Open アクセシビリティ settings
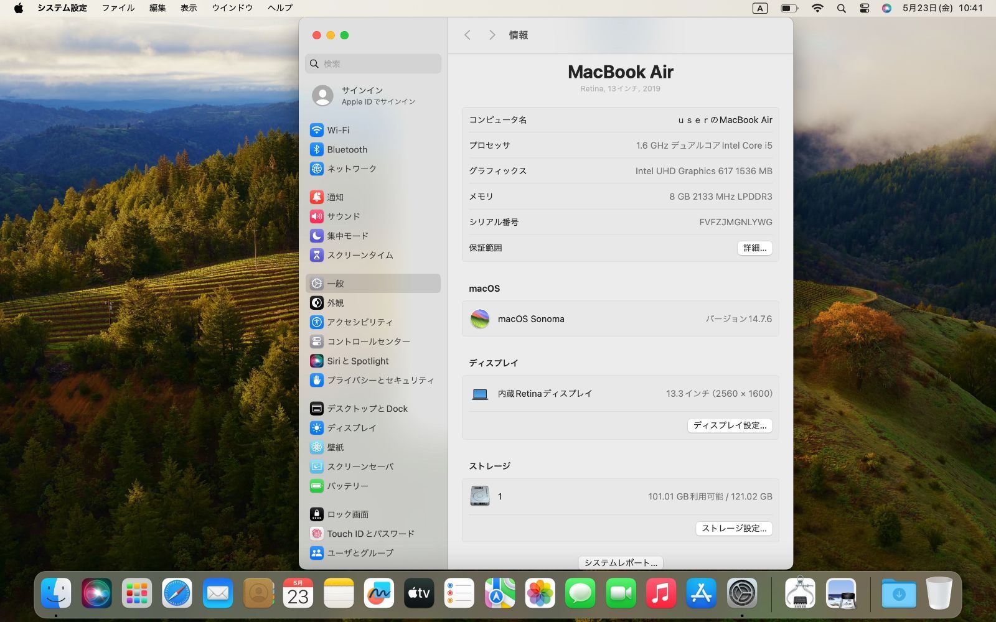The image size is (996, 622). tap(373, 322)
